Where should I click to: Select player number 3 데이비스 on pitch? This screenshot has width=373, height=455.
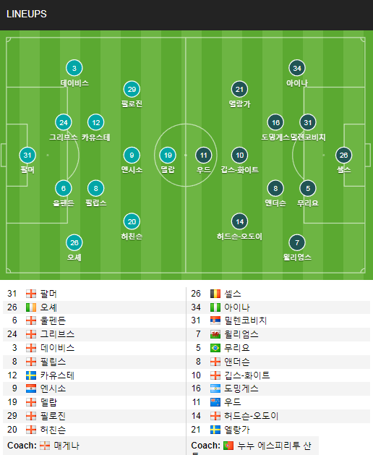(x=74, y=68)
